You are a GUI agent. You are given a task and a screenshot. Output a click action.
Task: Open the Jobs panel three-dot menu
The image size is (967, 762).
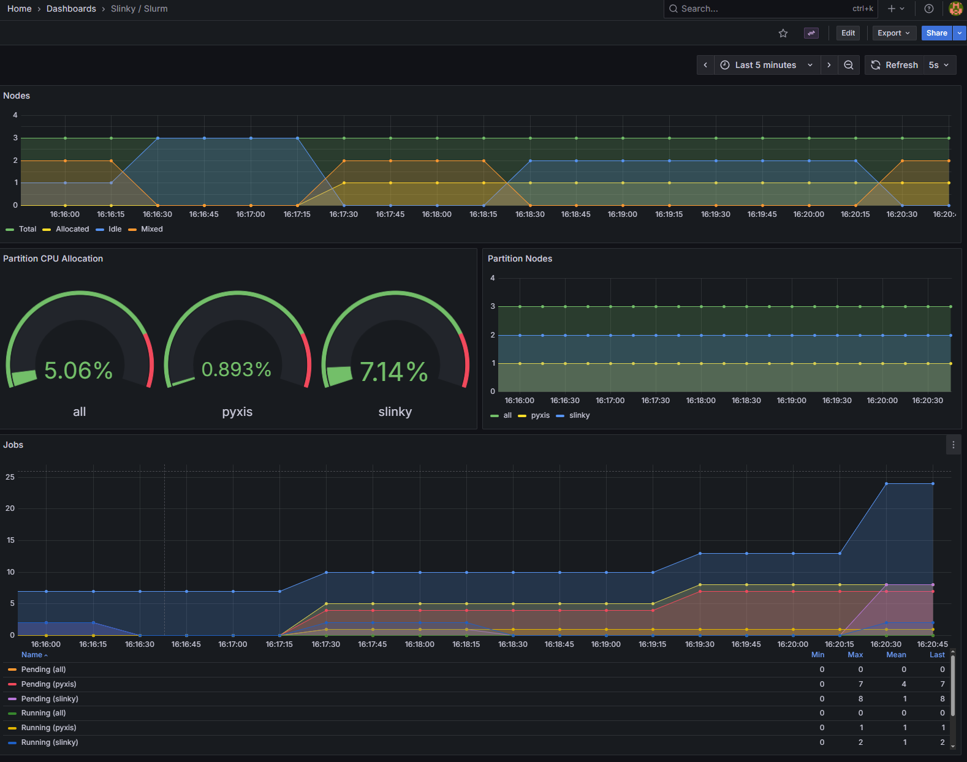(x=953, y=445)
